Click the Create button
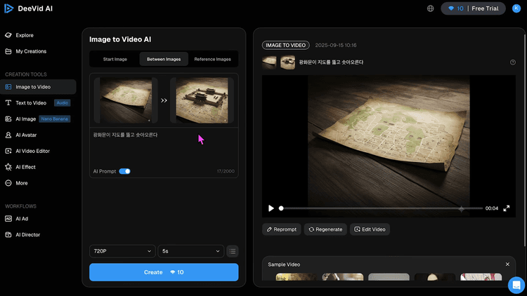527x296 pixels. point(164,272)
